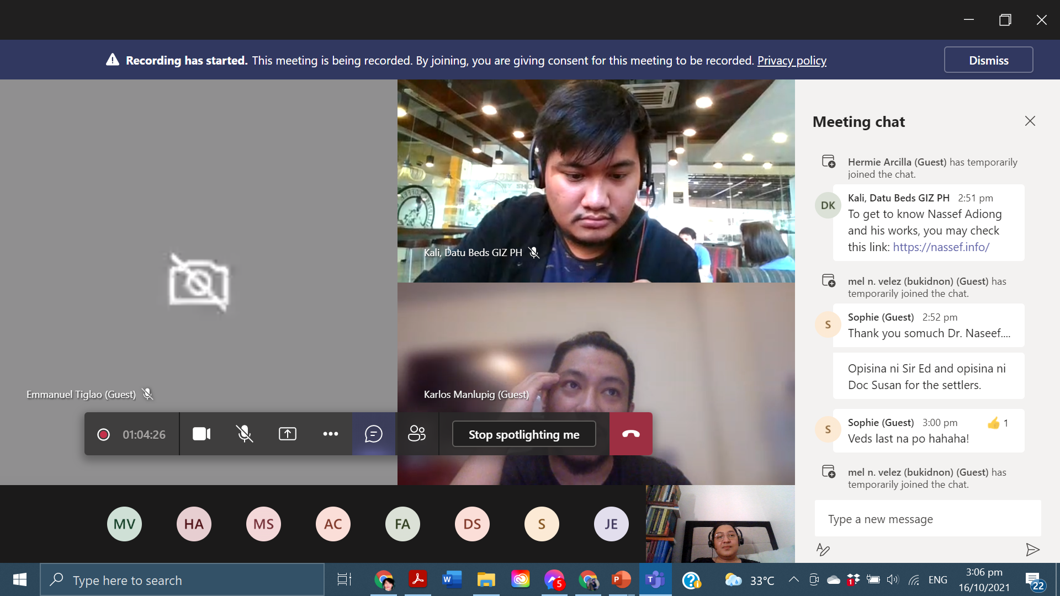The image size is (1060, 596).
Task: Click the thumbs up reaction on Sophie's message
Action: (x=994, y=423)
